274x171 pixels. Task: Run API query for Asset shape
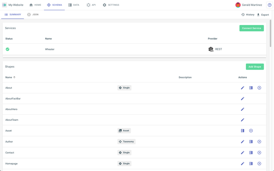tap(251, 131)
